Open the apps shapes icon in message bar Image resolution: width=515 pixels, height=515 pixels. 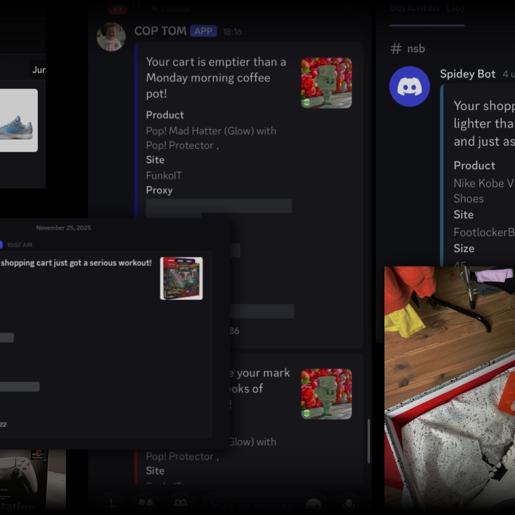click(146, 505)
